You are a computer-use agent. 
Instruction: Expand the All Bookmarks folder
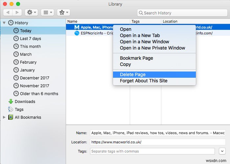[x=4, y=117]
